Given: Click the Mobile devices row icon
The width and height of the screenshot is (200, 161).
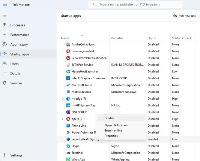Looking at the screenshot, I should click(68, 92).
